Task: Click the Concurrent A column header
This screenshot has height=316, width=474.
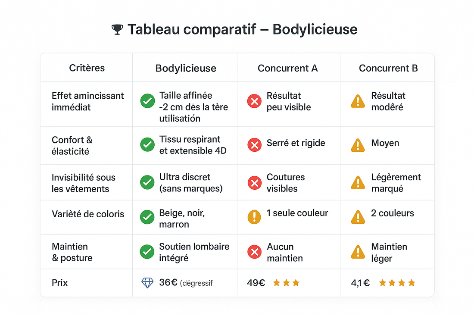Action: [287, 68]
